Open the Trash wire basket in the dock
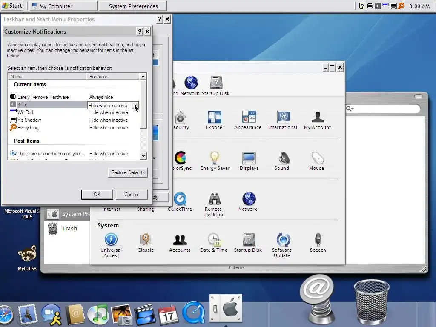This screenshot has width=436, height=327. click(371, 302)
